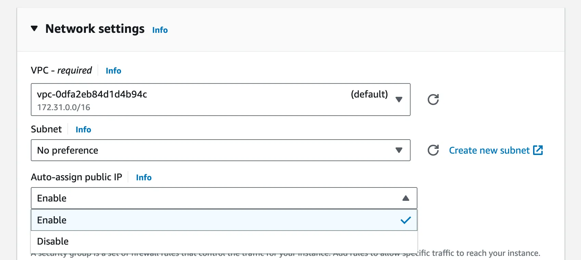Click the dropdown arrow on the VPC selector
Image resolution: width=581 pixels, height=260 pixels.
click(399, 100)
